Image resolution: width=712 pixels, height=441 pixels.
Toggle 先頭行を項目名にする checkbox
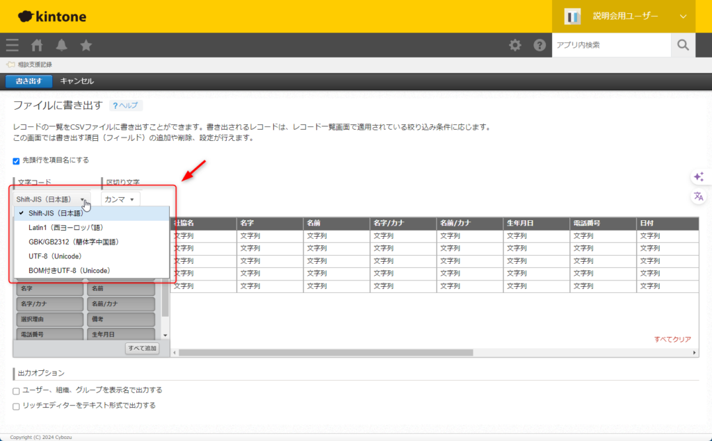click(x=17, y=160)
